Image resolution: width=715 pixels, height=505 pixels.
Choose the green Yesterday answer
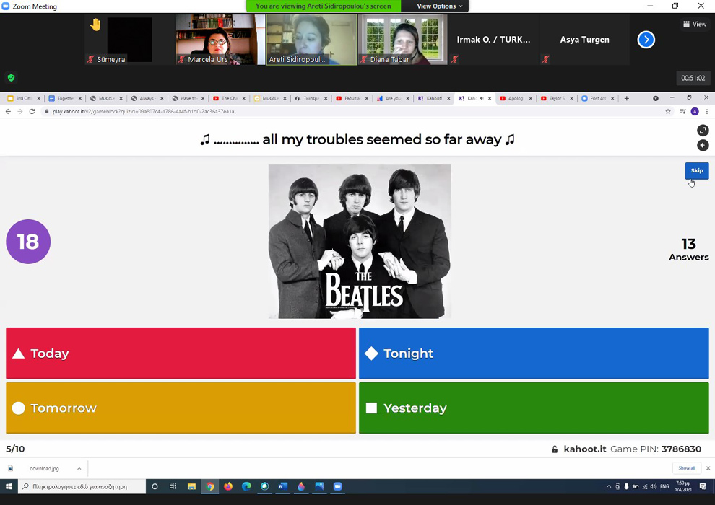point(534,408)
